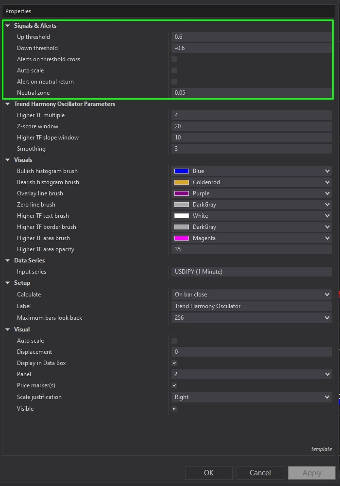340x486 pixels.
Task: Enable Alerts on threshold cross checkbox
Action: point(174,59)
